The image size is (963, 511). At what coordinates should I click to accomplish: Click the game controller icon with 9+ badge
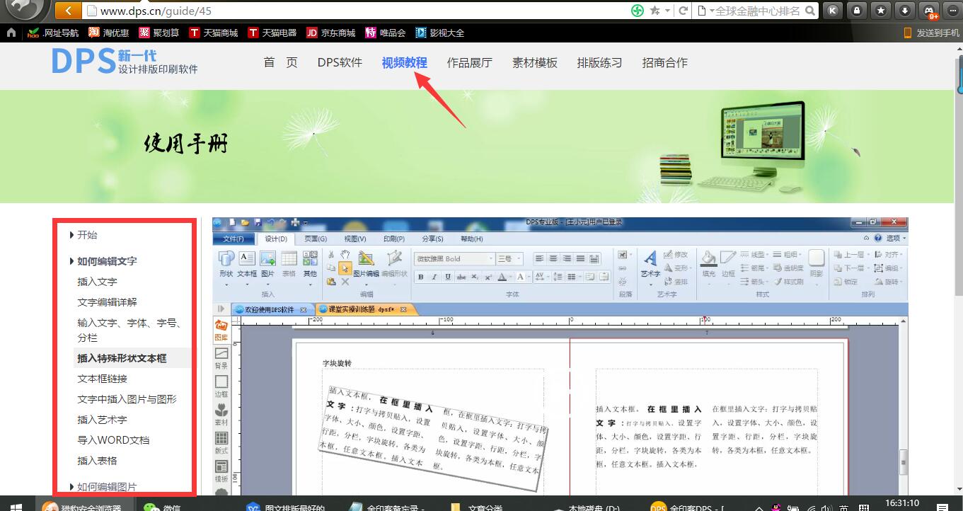tap(930, 11)
